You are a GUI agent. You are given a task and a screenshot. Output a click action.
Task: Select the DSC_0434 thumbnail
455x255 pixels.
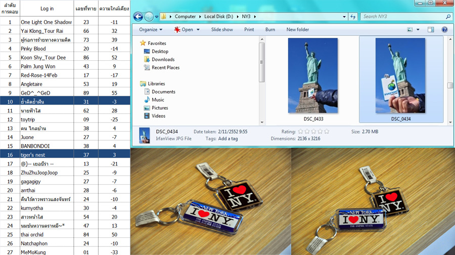400,75
